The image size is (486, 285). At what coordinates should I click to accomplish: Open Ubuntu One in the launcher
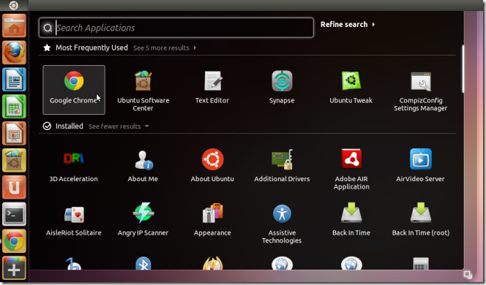14,187
